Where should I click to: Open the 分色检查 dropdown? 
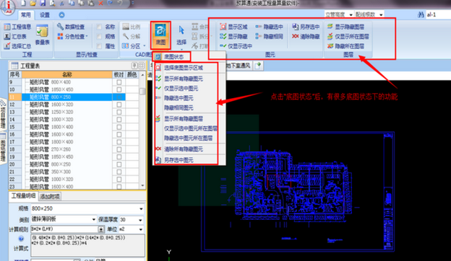(x=73, y=37)
